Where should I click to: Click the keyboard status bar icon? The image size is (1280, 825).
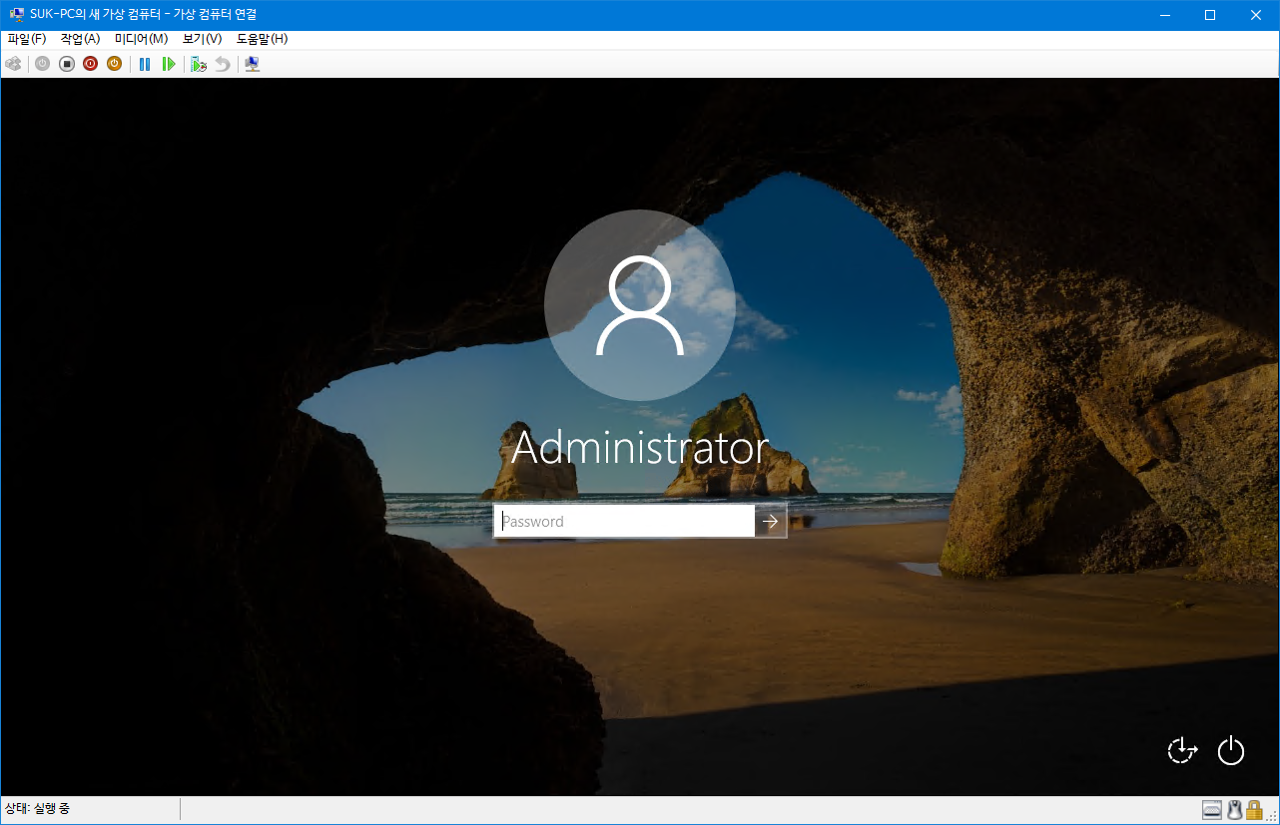click(x=1212, y=809)
